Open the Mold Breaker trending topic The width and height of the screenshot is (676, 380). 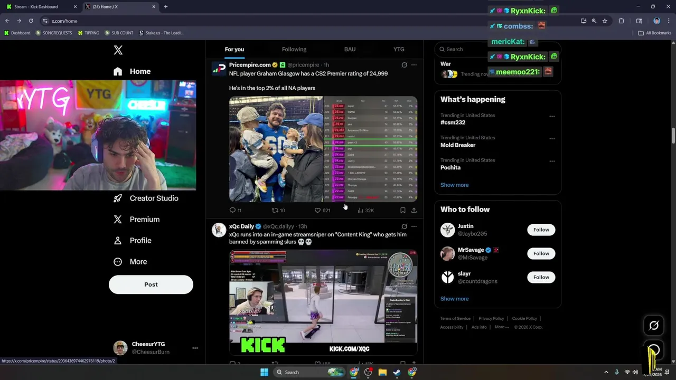click(x=458, y=145)
